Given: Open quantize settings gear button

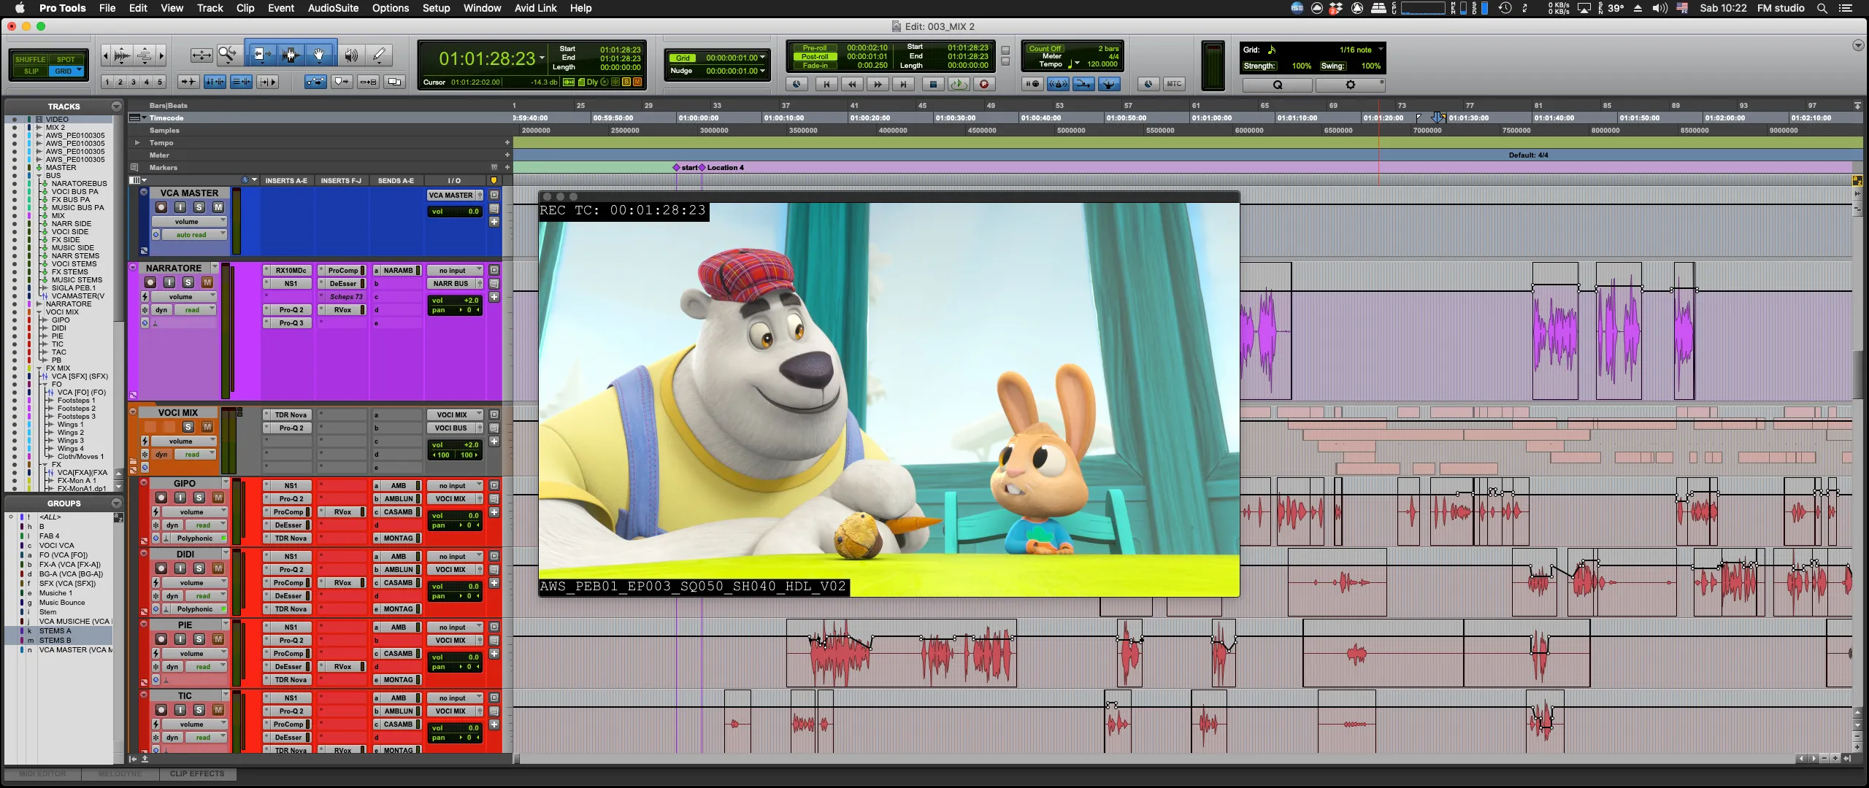Looking at the screenshot, I should pyautogui.click(x=1351, y=85).
